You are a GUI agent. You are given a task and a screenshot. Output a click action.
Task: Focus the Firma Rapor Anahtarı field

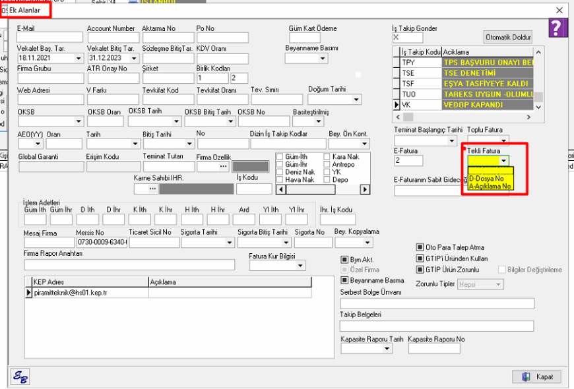pyautogui.click(x=129, y=264)
